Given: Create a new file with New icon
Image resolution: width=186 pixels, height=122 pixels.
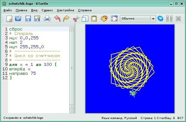Looking at the screenshot, I should click(x=9, y=19).
